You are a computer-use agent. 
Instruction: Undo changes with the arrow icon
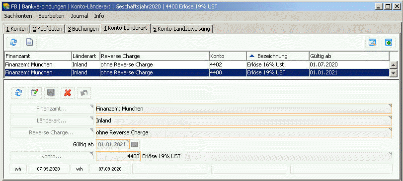(x=84, y=93)
